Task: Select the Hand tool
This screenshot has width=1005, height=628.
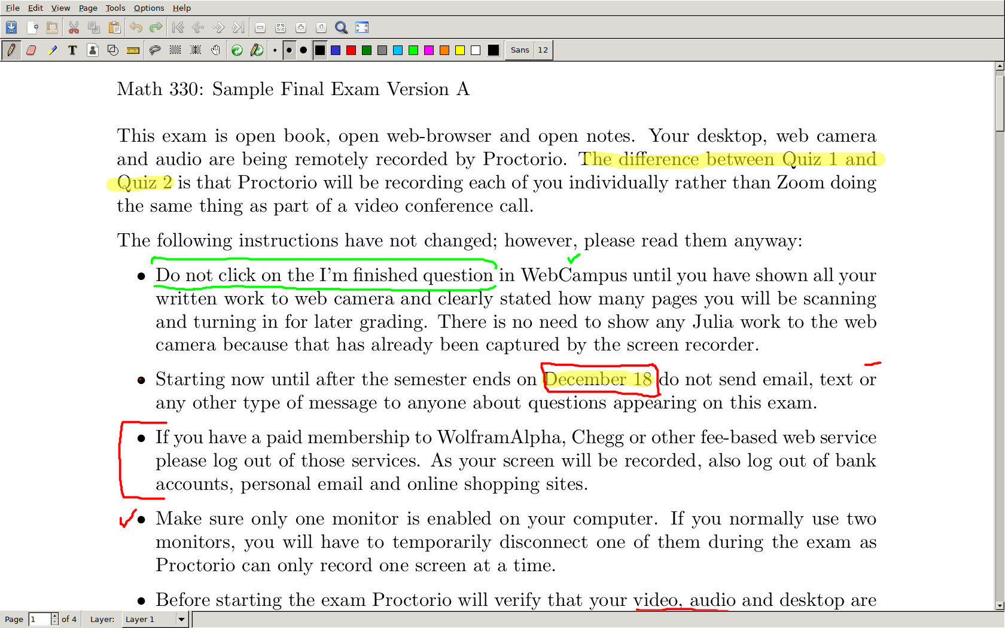Action: point(215,50)
